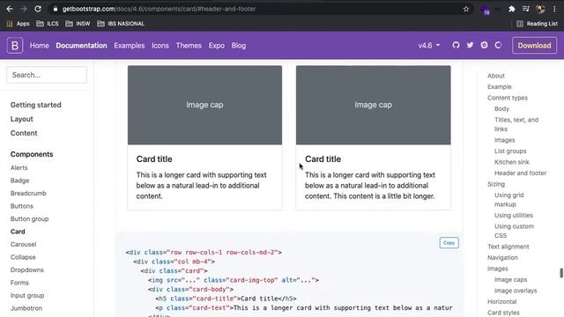
Task: Open the ILCS bookmark folder
Action: pos(48,24)
